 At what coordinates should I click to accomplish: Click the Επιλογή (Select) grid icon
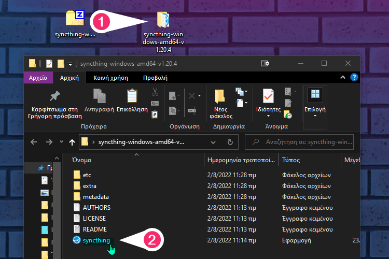click(x=315, y=94)
